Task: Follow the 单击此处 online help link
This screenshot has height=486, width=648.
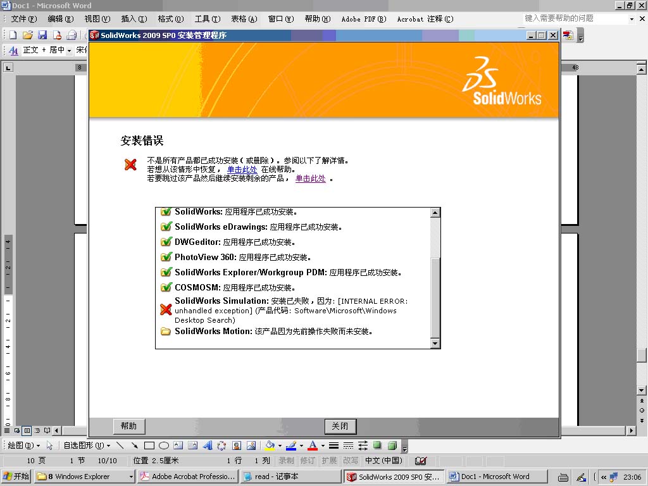Action: tap(242, 170)
